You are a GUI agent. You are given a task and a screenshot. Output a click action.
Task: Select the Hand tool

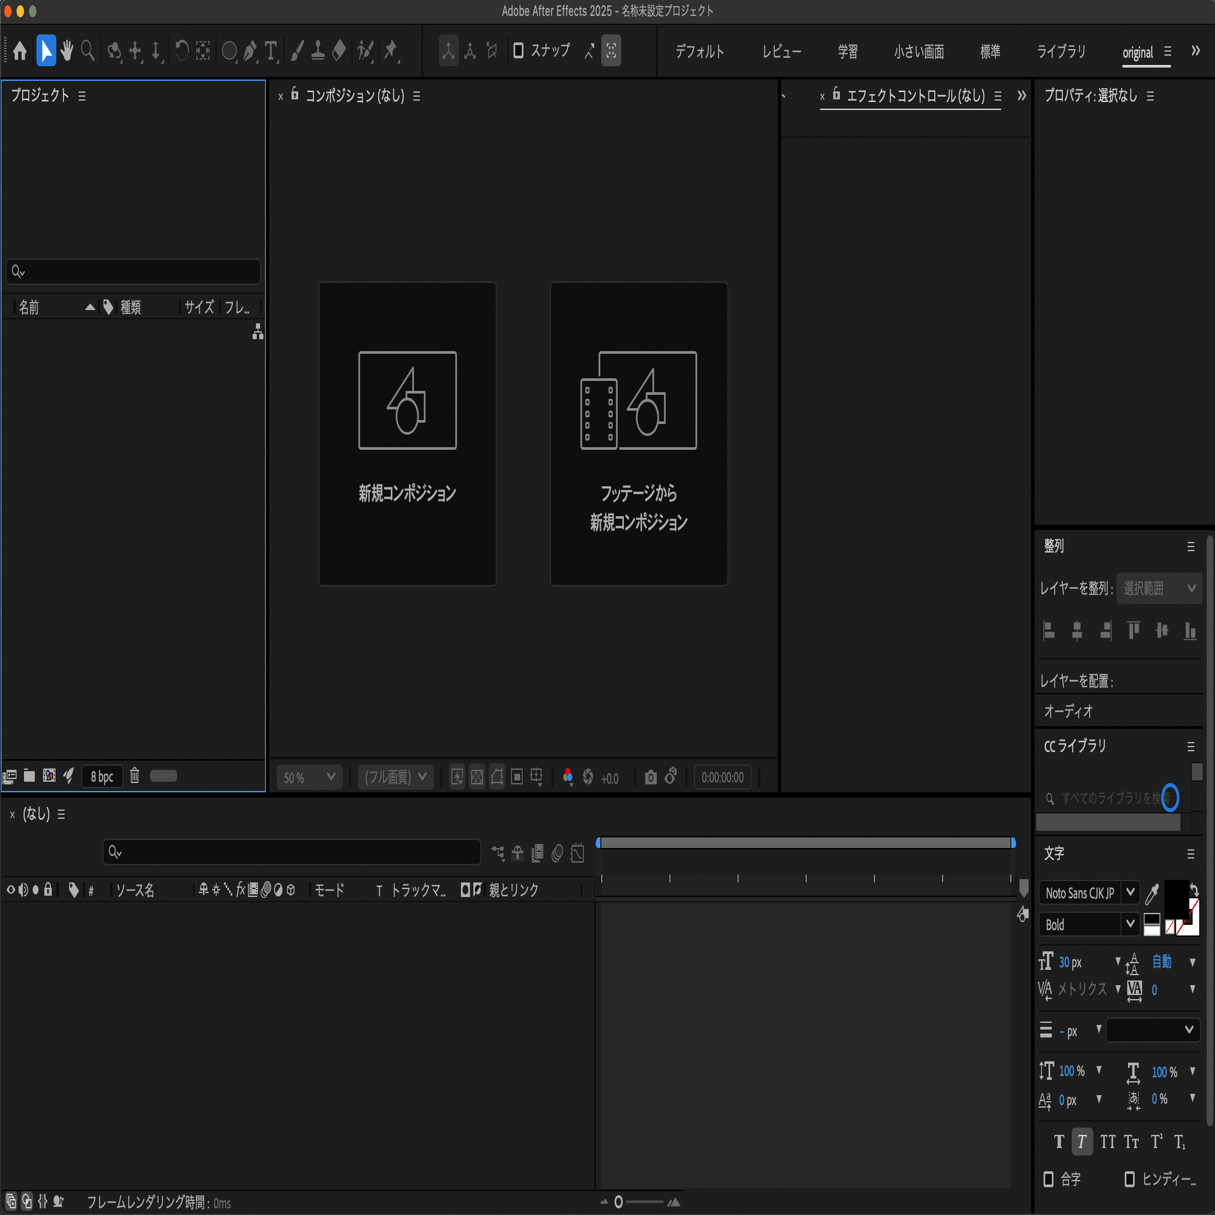pos(66,50)
